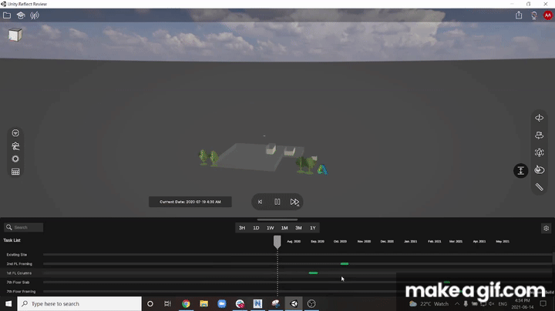555x311 pixels.
Task: Pause the timeline playback
Action: [x=277, y=202]
